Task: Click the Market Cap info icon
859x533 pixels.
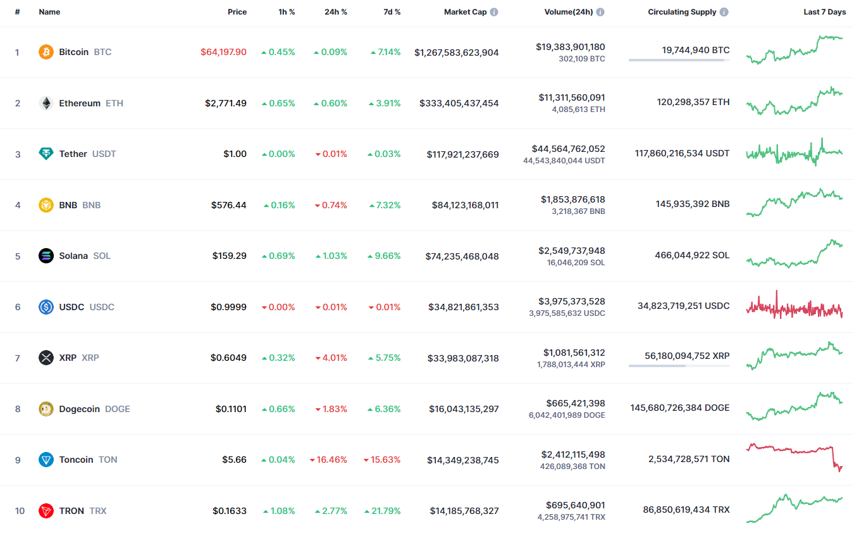Action: tap(494, 12)
